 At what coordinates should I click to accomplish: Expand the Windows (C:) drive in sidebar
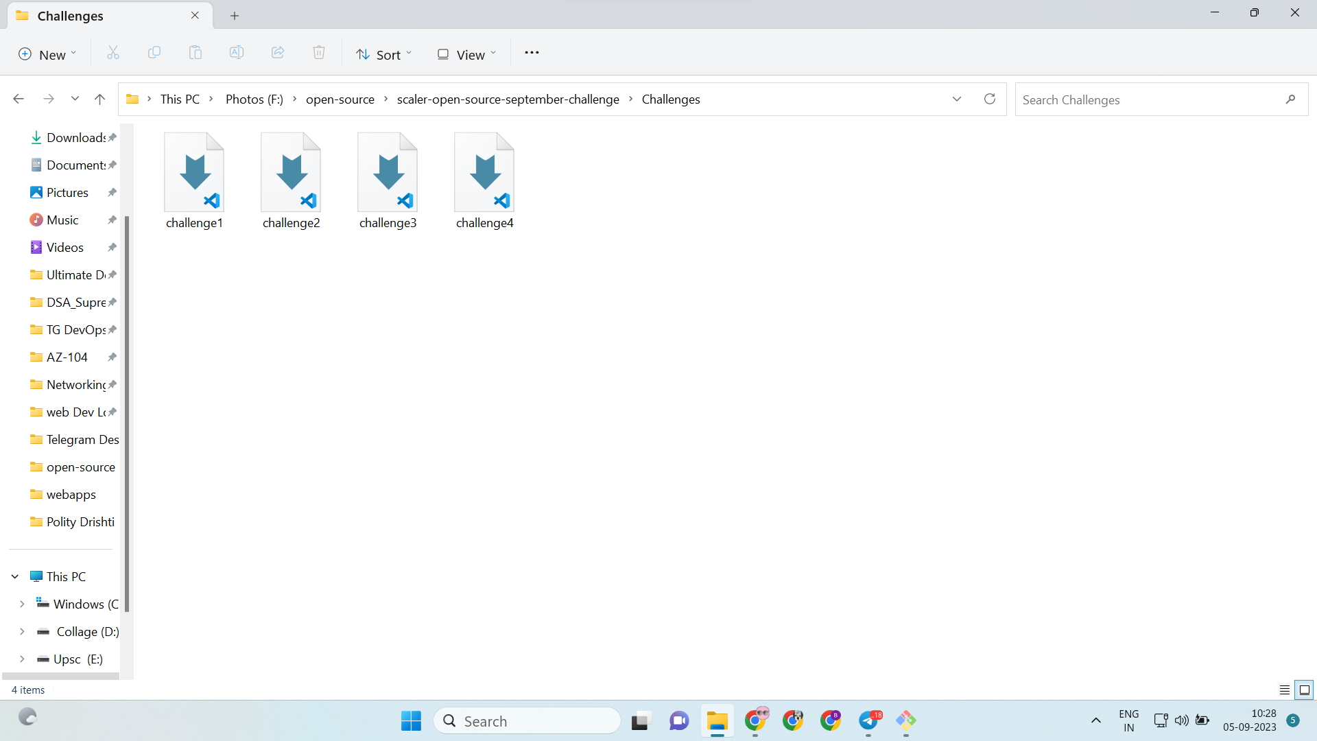[23, 604]
